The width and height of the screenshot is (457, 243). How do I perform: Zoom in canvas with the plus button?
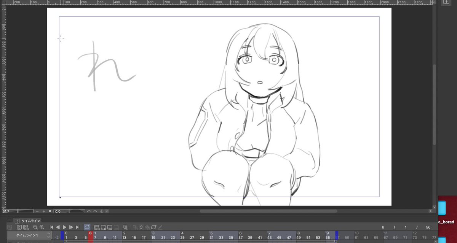coord(44,211)
